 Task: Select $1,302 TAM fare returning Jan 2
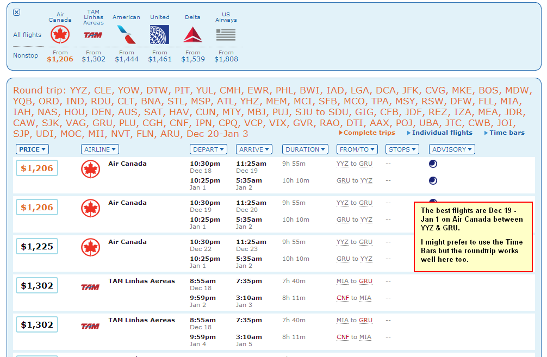pos(37,285)
